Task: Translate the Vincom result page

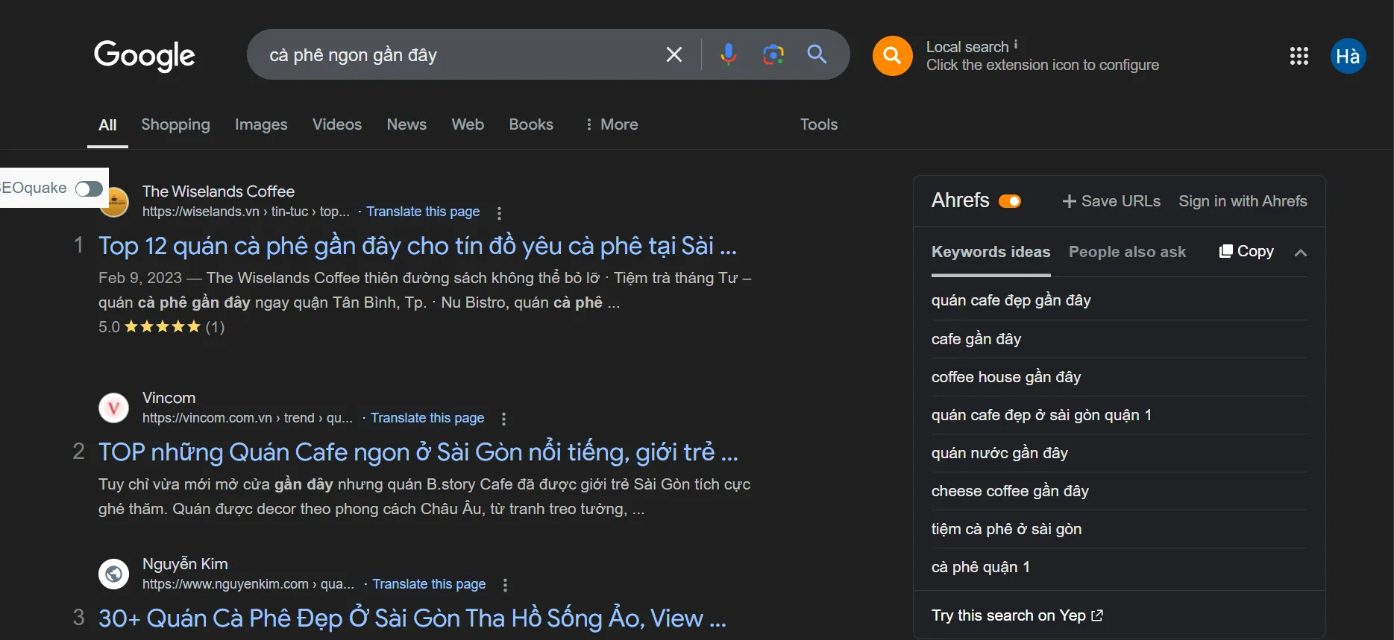Action: (427, 418)
